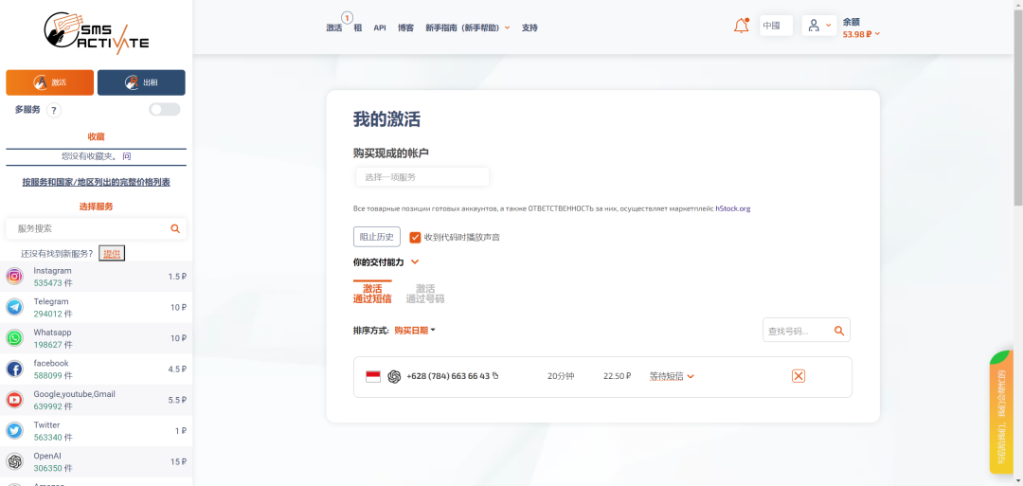Image resolution: width=1023 pixels, height=486 pixels.
Task: Click the 阻止历史 button
Action: pyautogui.click(x=376, y=237)
